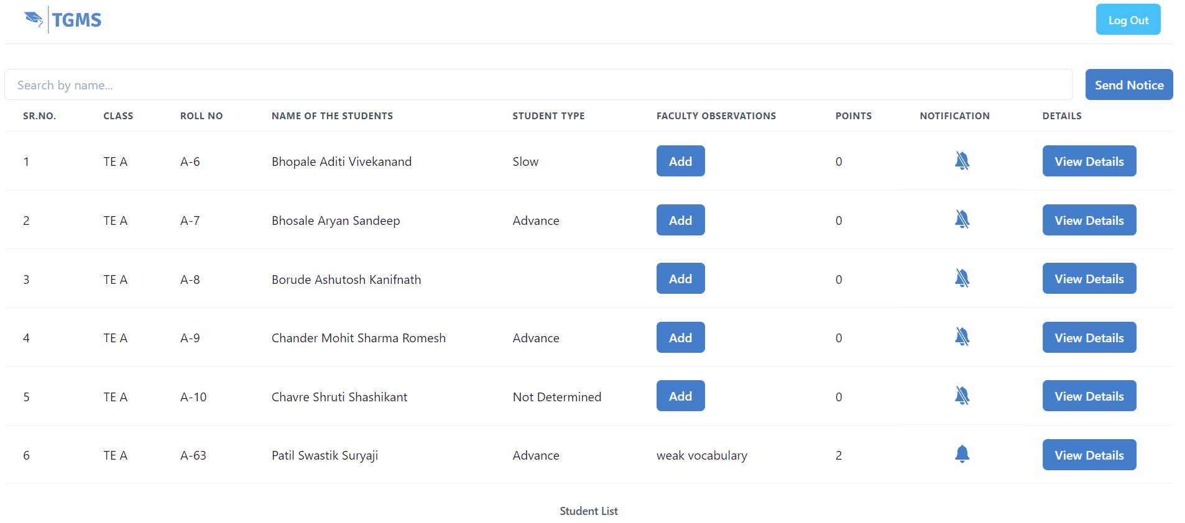View details of Chander Mohit Sharma Romesh

click(x=1089, y=337)
